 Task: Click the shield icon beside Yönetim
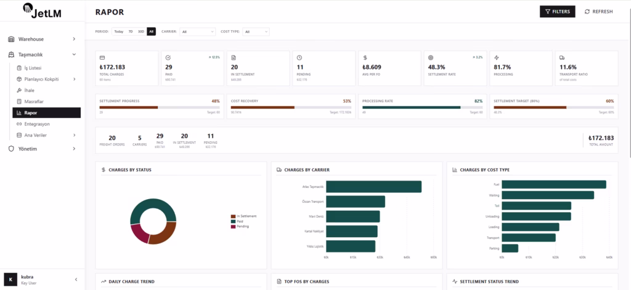pyautogui.click(x=11, y=149)
